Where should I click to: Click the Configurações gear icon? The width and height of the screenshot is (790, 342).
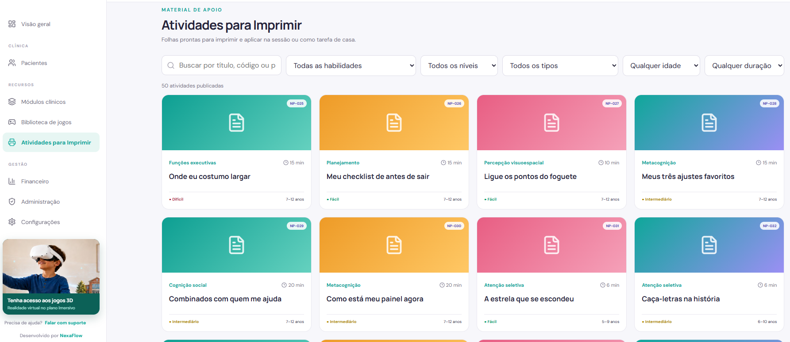coord(12,222)
